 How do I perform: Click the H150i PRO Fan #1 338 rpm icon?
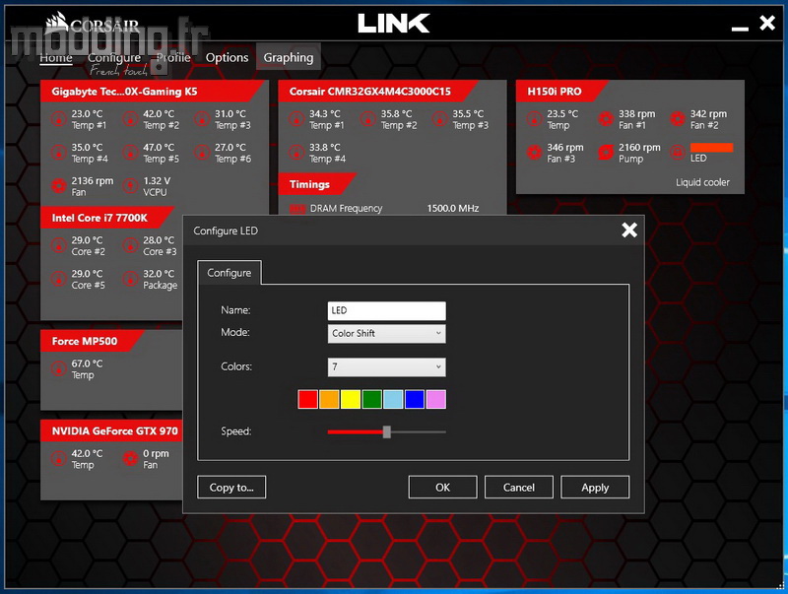(606, 119)
